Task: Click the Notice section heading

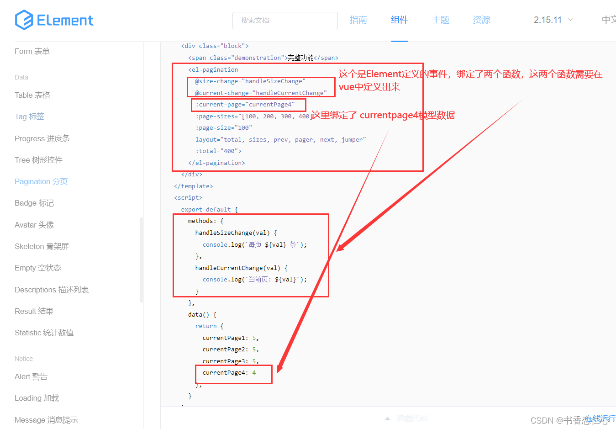Action: click(x=24, y=359)
